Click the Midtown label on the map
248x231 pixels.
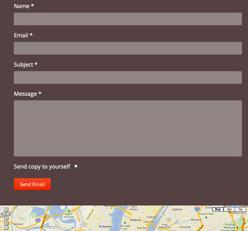pos(136,220)
